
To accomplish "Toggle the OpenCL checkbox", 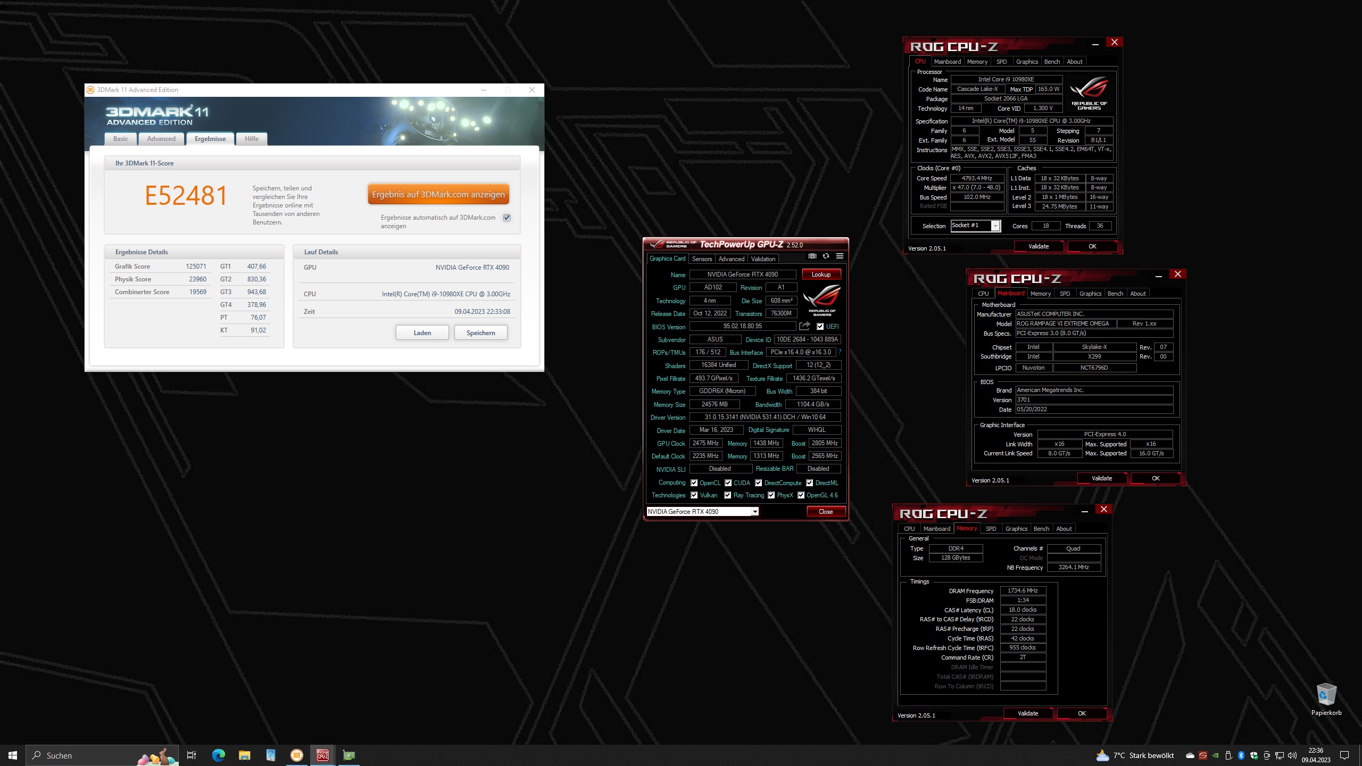I will click(694, 483).
